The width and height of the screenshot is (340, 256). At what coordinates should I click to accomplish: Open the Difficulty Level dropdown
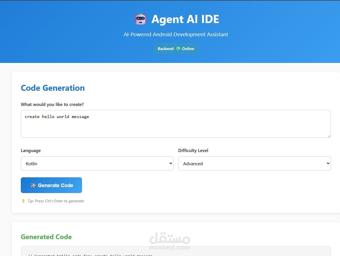[254, 163]
